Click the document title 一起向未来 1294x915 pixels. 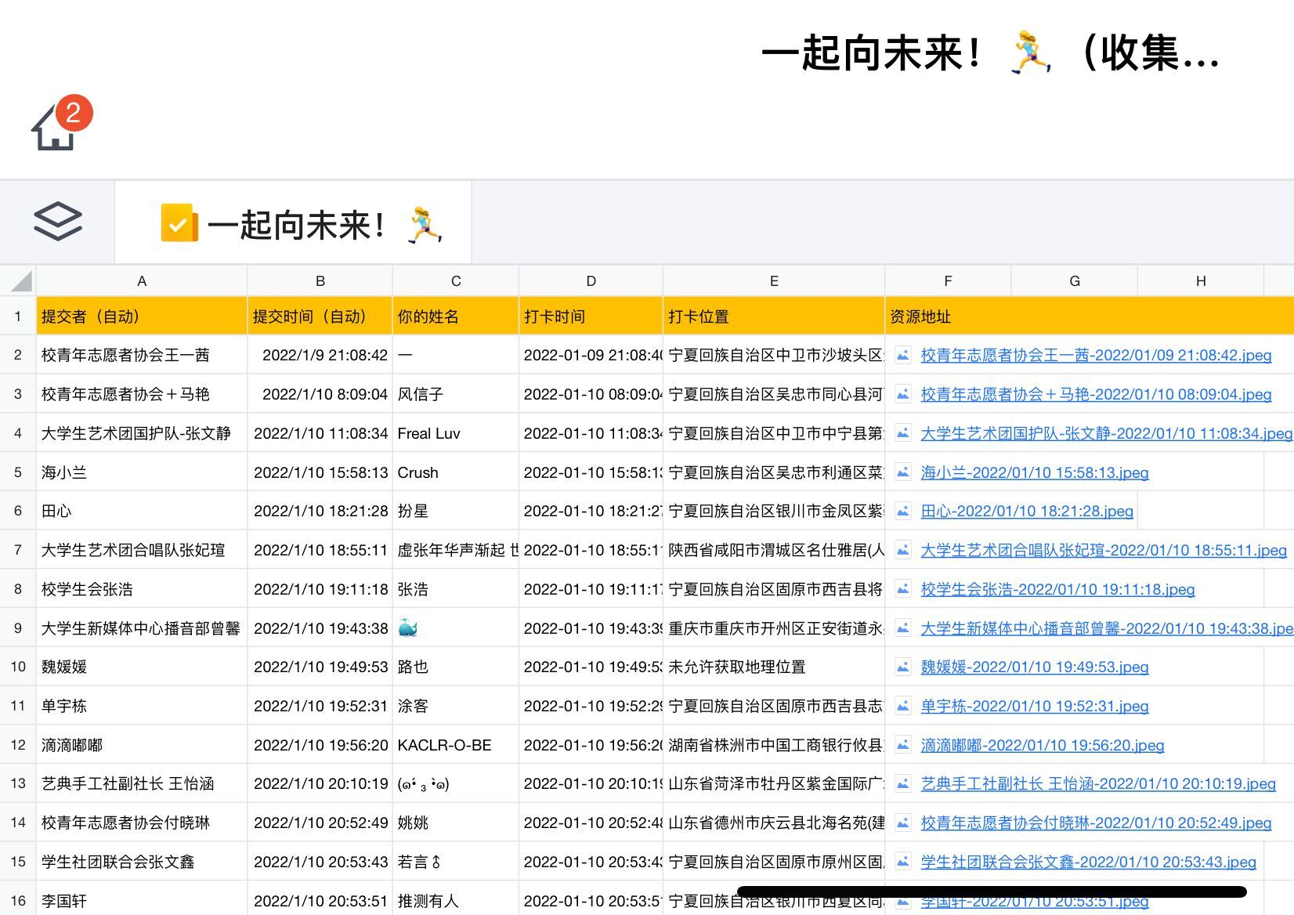[x=989, y=53]
